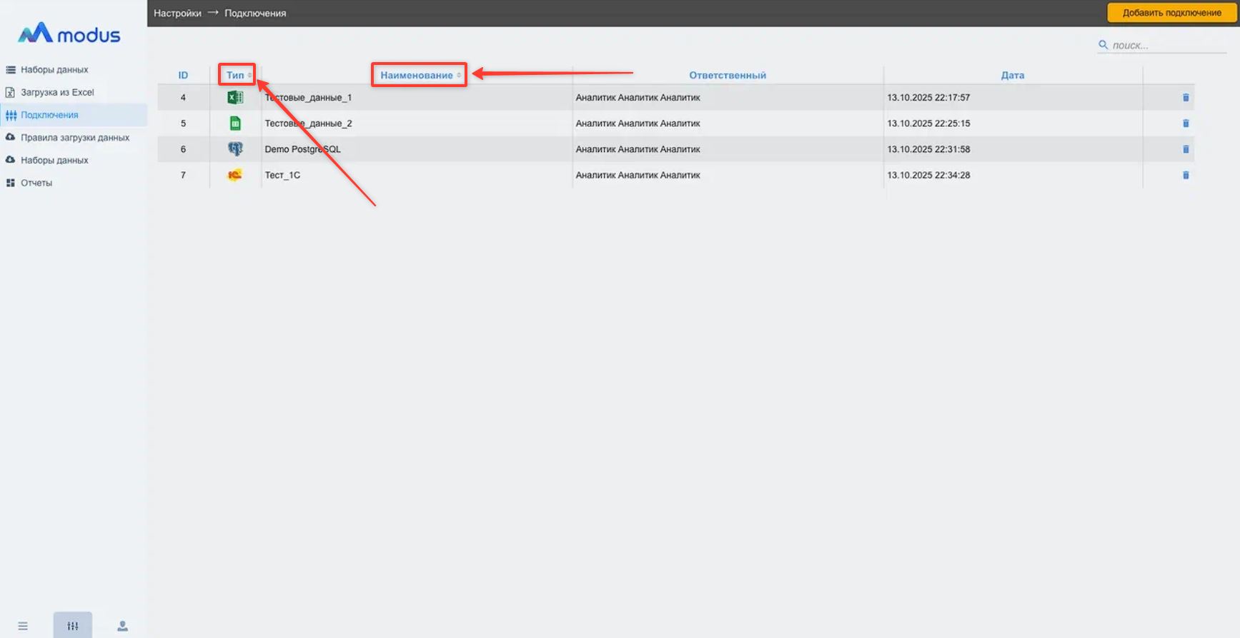This screenshot has width=1240, height=638.
Task: Click the PostgreSQL elephant icon
Action: (x=235, y=149)
